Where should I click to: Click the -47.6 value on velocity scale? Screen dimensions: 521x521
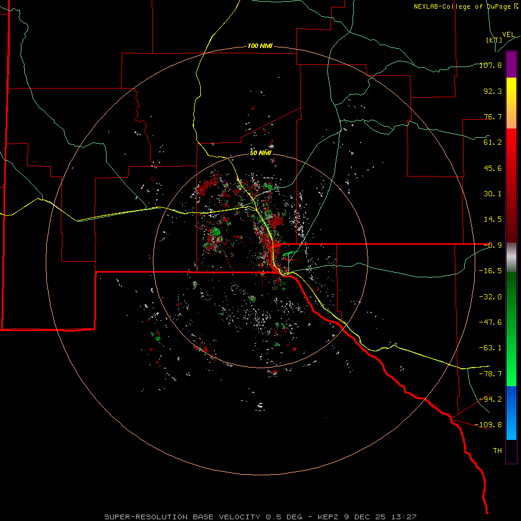tap(490, 322)
